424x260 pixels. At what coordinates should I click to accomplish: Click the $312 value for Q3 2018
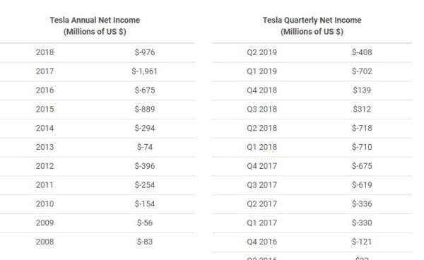pos(362,109)
